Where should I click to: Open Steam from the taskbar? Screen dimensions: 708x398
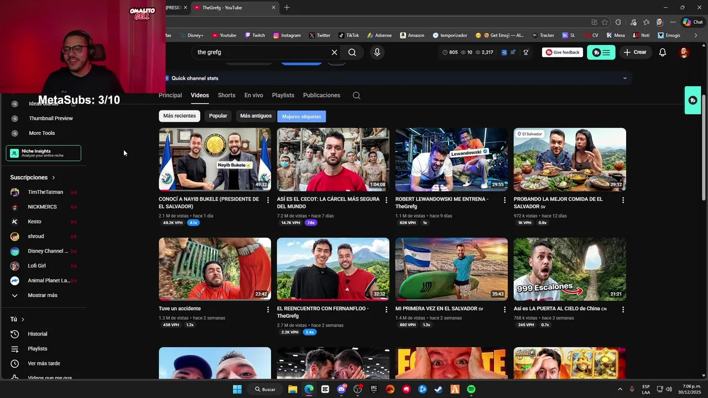438,389
